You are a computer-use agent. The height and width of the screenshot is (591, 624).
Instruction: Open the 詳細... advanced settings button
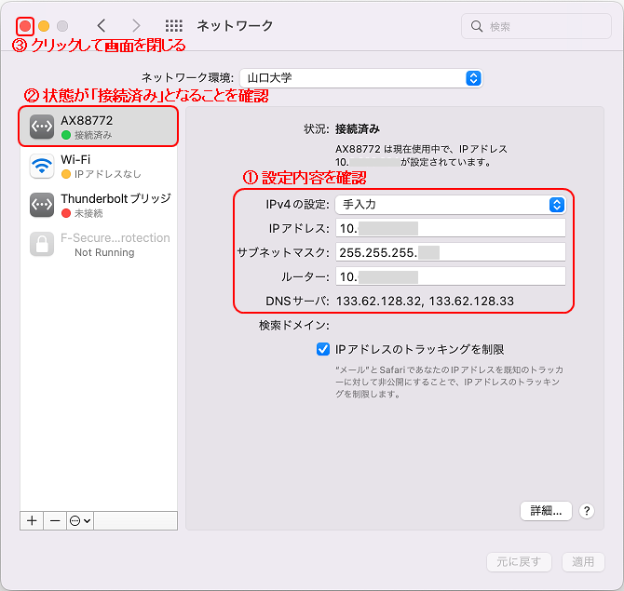546,511
